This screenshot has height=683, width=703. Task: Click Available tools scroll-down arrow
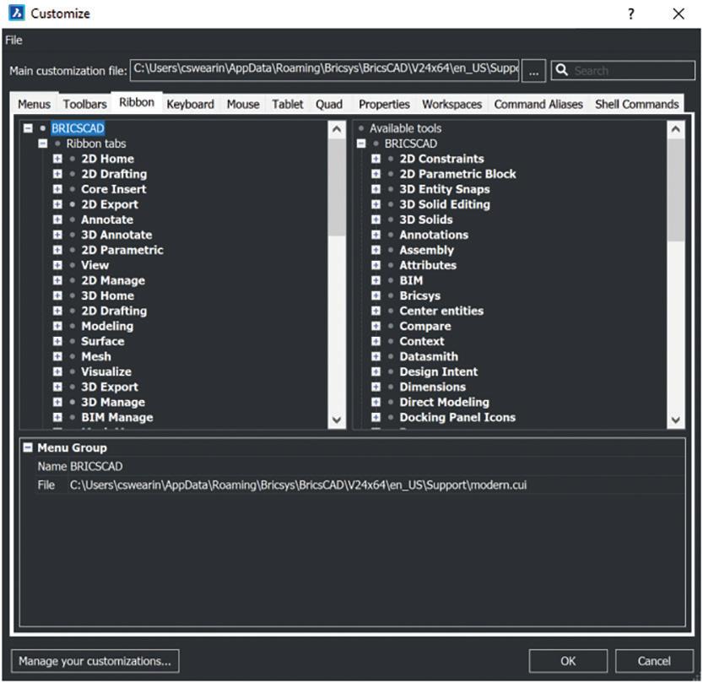coord(676,420)
